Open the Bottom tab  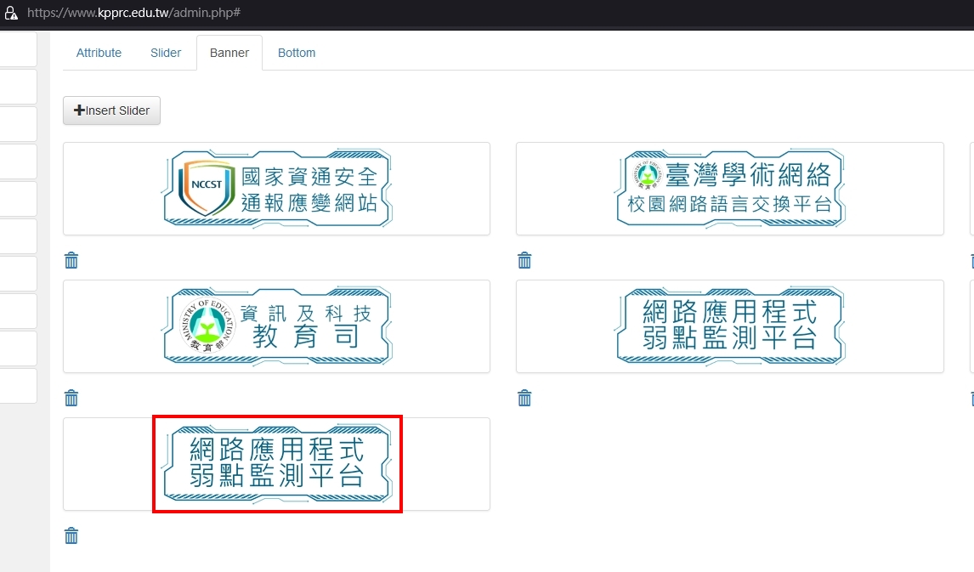click(297, 53)
